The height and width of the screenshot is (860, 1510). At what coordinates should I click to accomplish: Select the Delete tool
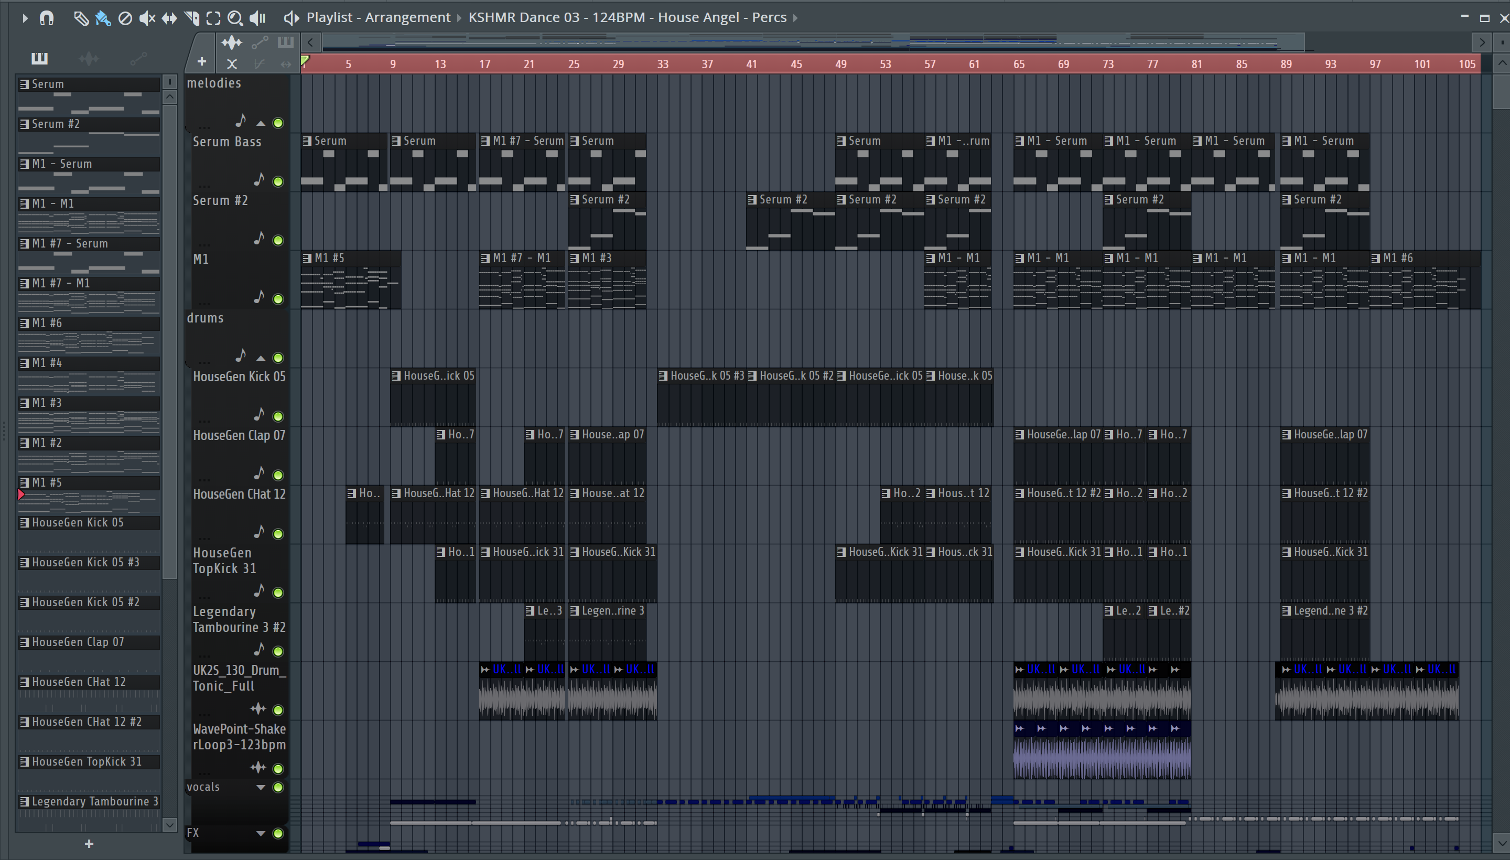(125, 18)
